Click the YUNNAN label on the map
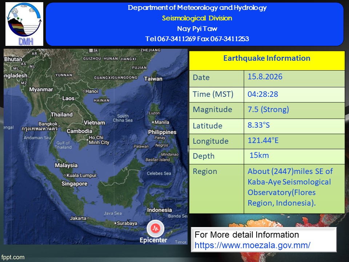Viewport: 349px width, 262px height. click(x=64, y=75)
